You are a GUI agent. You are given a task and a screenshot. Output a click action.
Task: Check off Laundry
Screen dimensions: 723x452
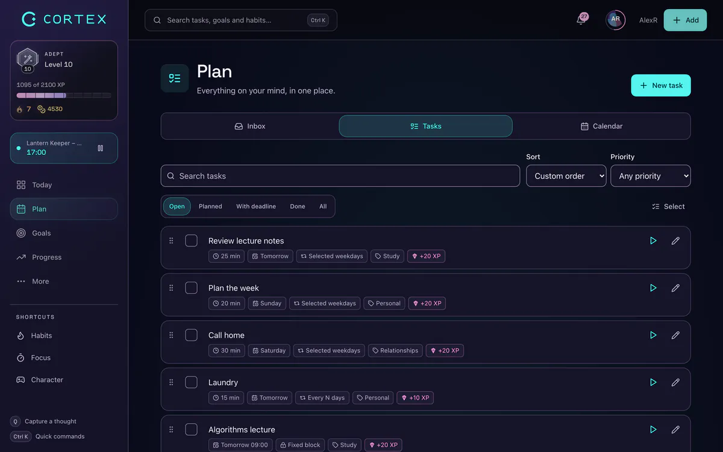click(191, 382)
